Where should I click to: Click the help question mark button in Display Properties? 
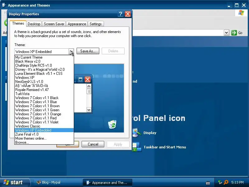tap(120, 14)
